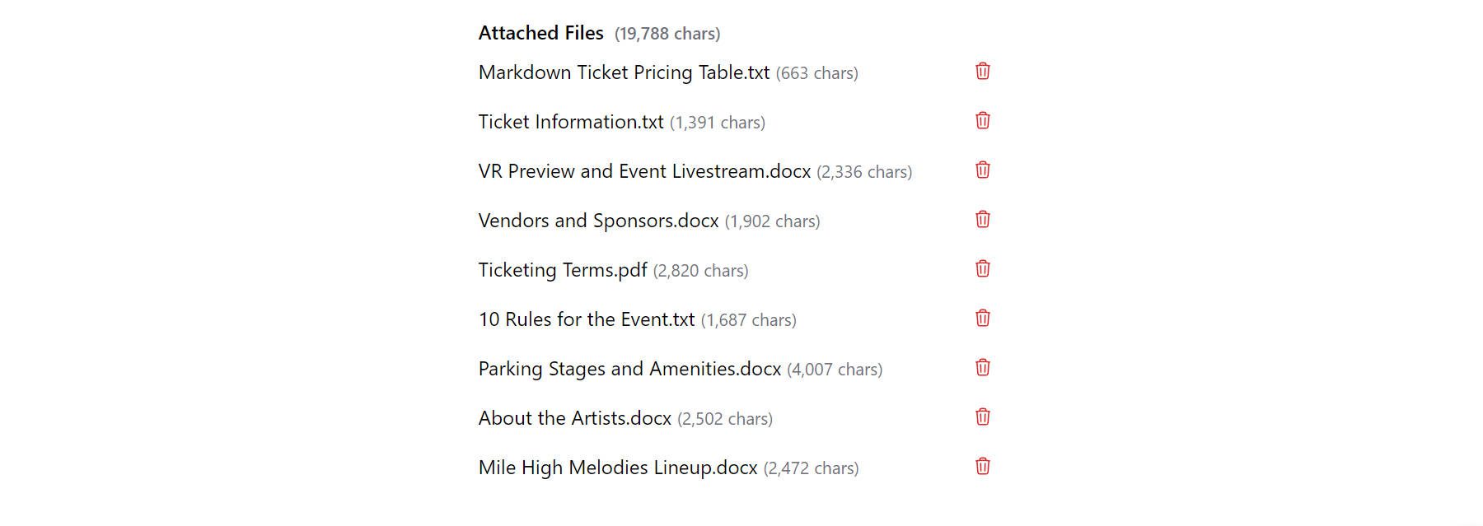Open Parking Stages and Amenities.docx entry
The width and height of the screenshot is (1483, 526).
[x=629, y=369]
